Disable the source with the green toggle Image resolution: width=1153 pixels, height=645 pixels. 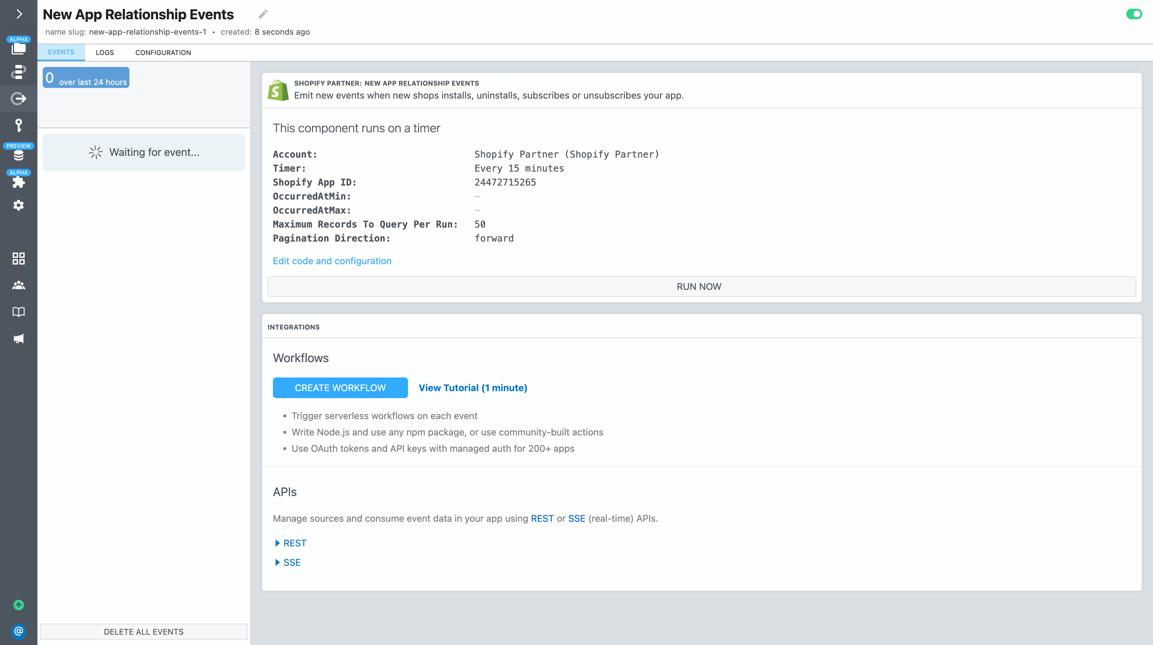pos(1135,14)
